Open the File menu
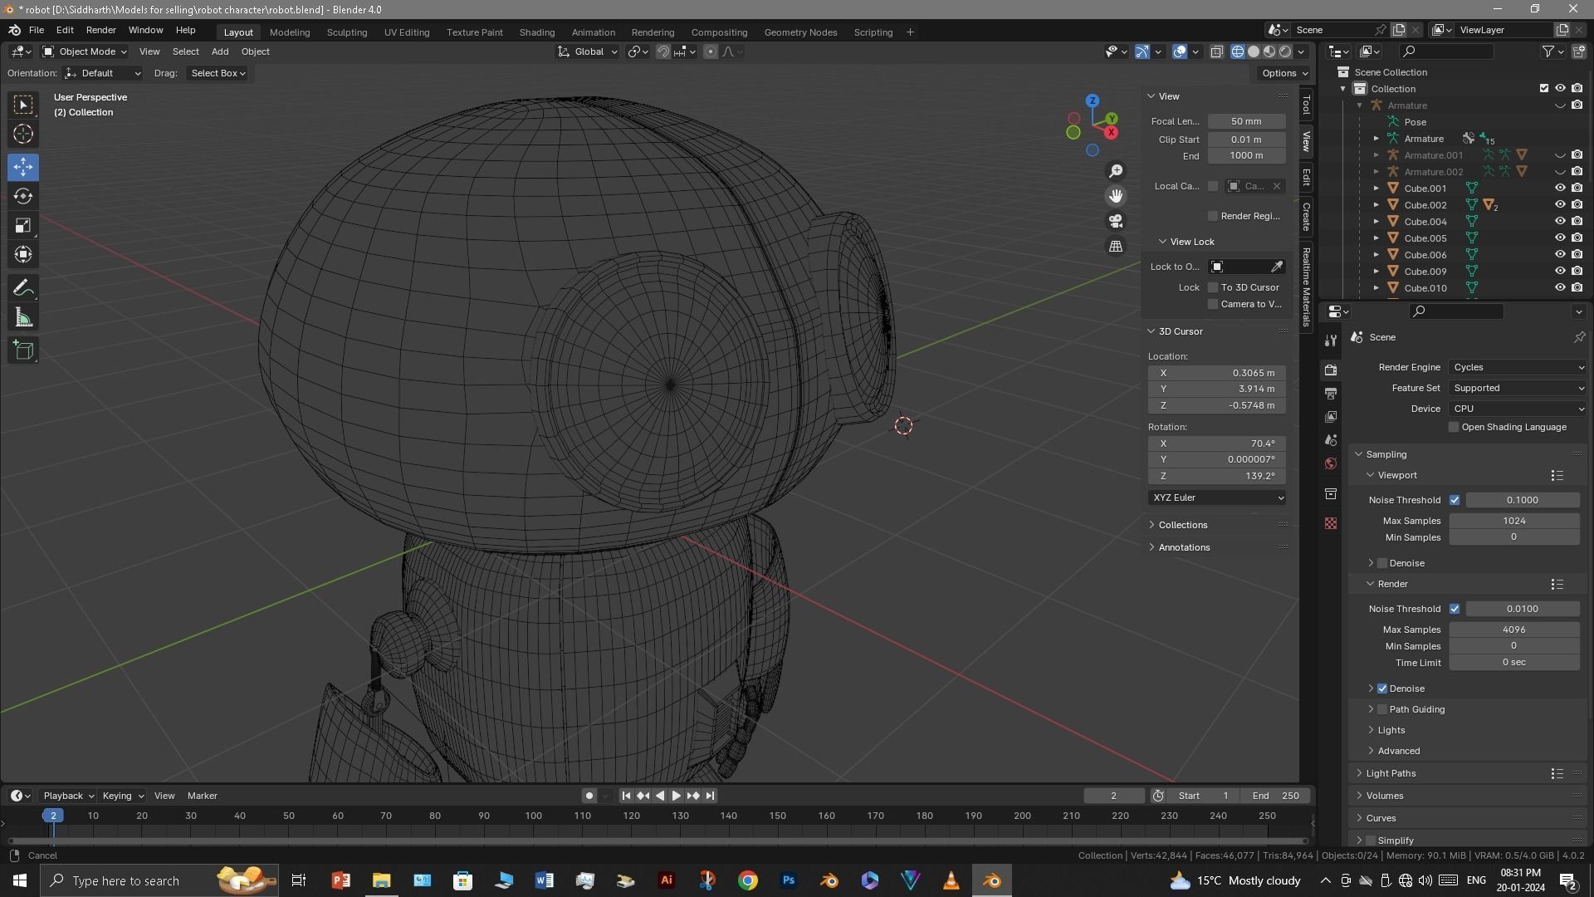 (x=37, y=30)
